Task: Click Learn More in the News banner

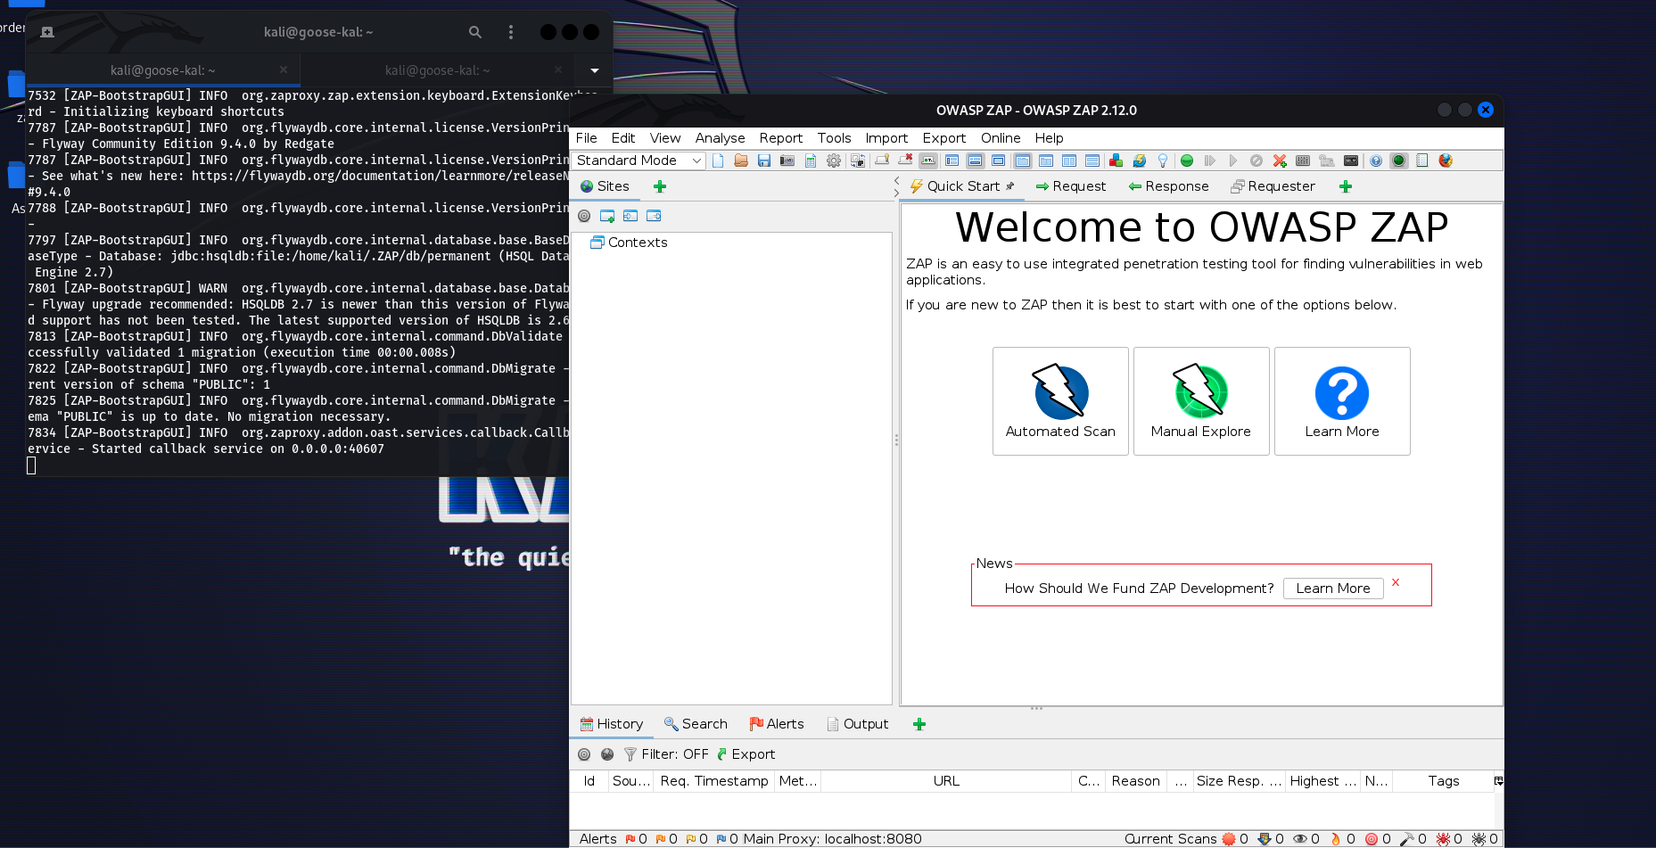Action: 1332,588
